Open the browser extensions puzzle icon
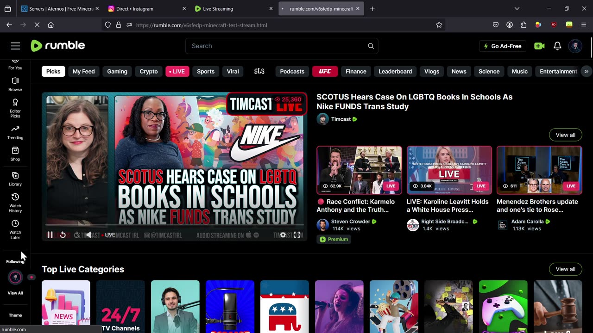The image size is (593, 333). (x=524, y=25)
